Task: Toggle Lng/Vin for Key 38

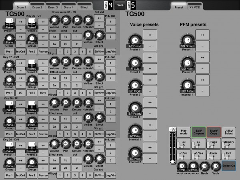Action: [x=110, y=134]
